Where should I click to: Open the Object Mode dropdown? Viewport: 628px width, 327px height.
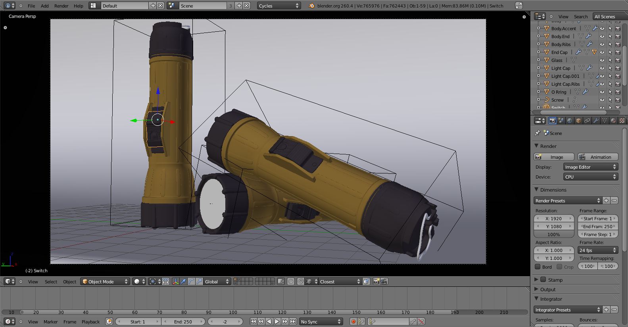coord(105,281)
